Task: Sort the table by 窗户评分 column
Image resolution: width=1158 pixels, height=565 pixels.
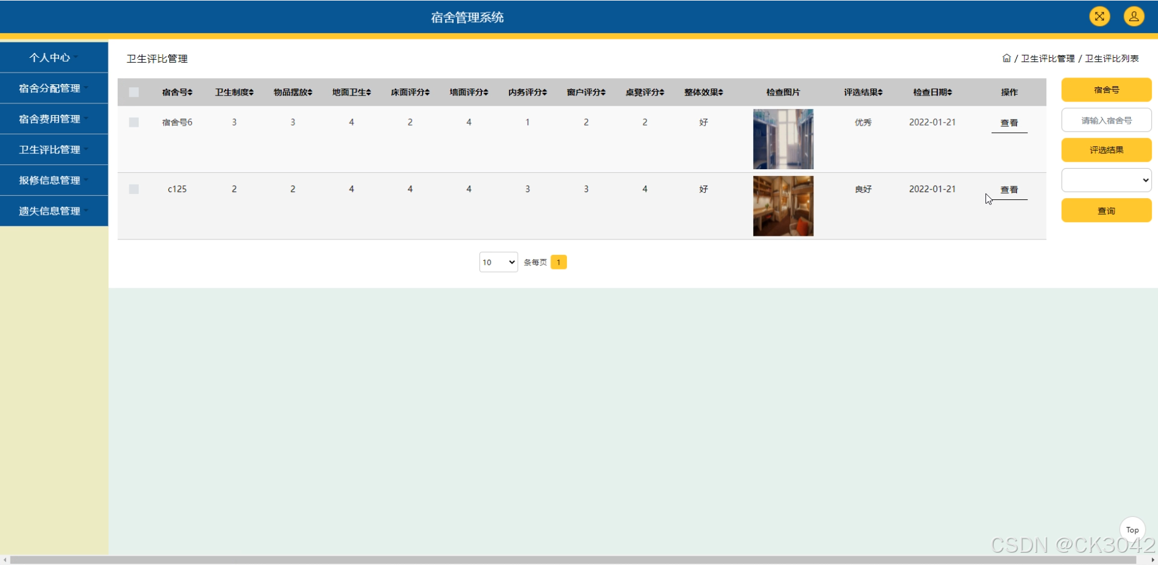Action: (x=586, y=92)
